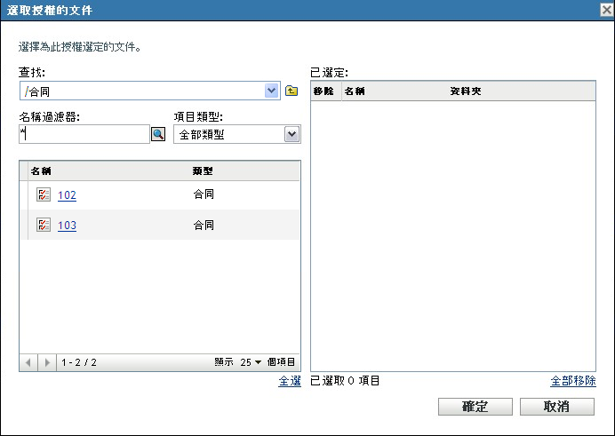Click the 1 - 2 / 2 page indicator
Screen dimensions: 615x436
point(79,362)
